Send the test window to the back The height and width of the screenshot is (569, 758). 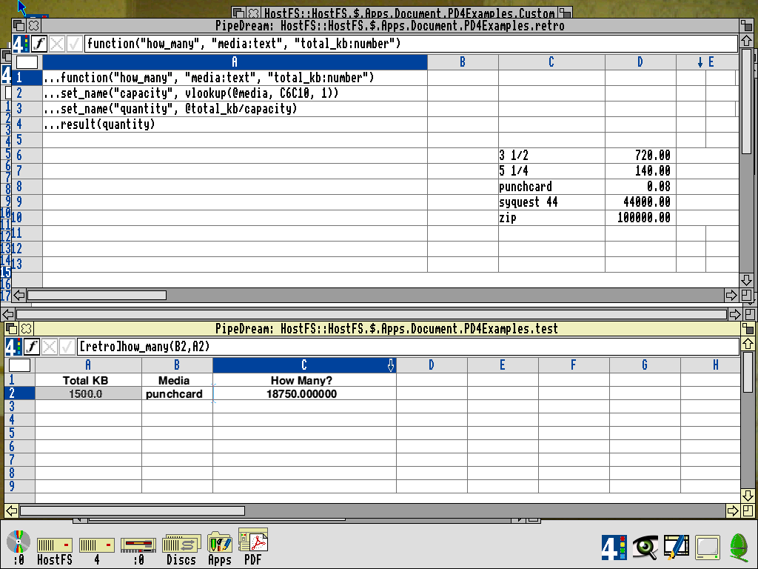(12, 328)
